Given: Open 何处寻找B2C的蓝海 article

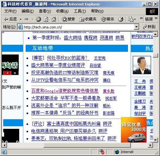Looking at the screenshot, I should pyautogui.click(x=68, y=58).
